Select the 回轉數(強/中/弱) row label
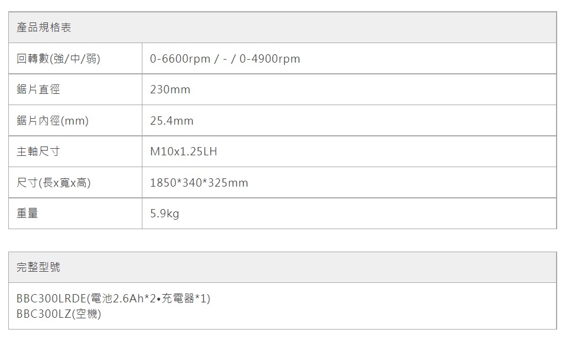Screen dimensions: 569x339 [58, 58]
